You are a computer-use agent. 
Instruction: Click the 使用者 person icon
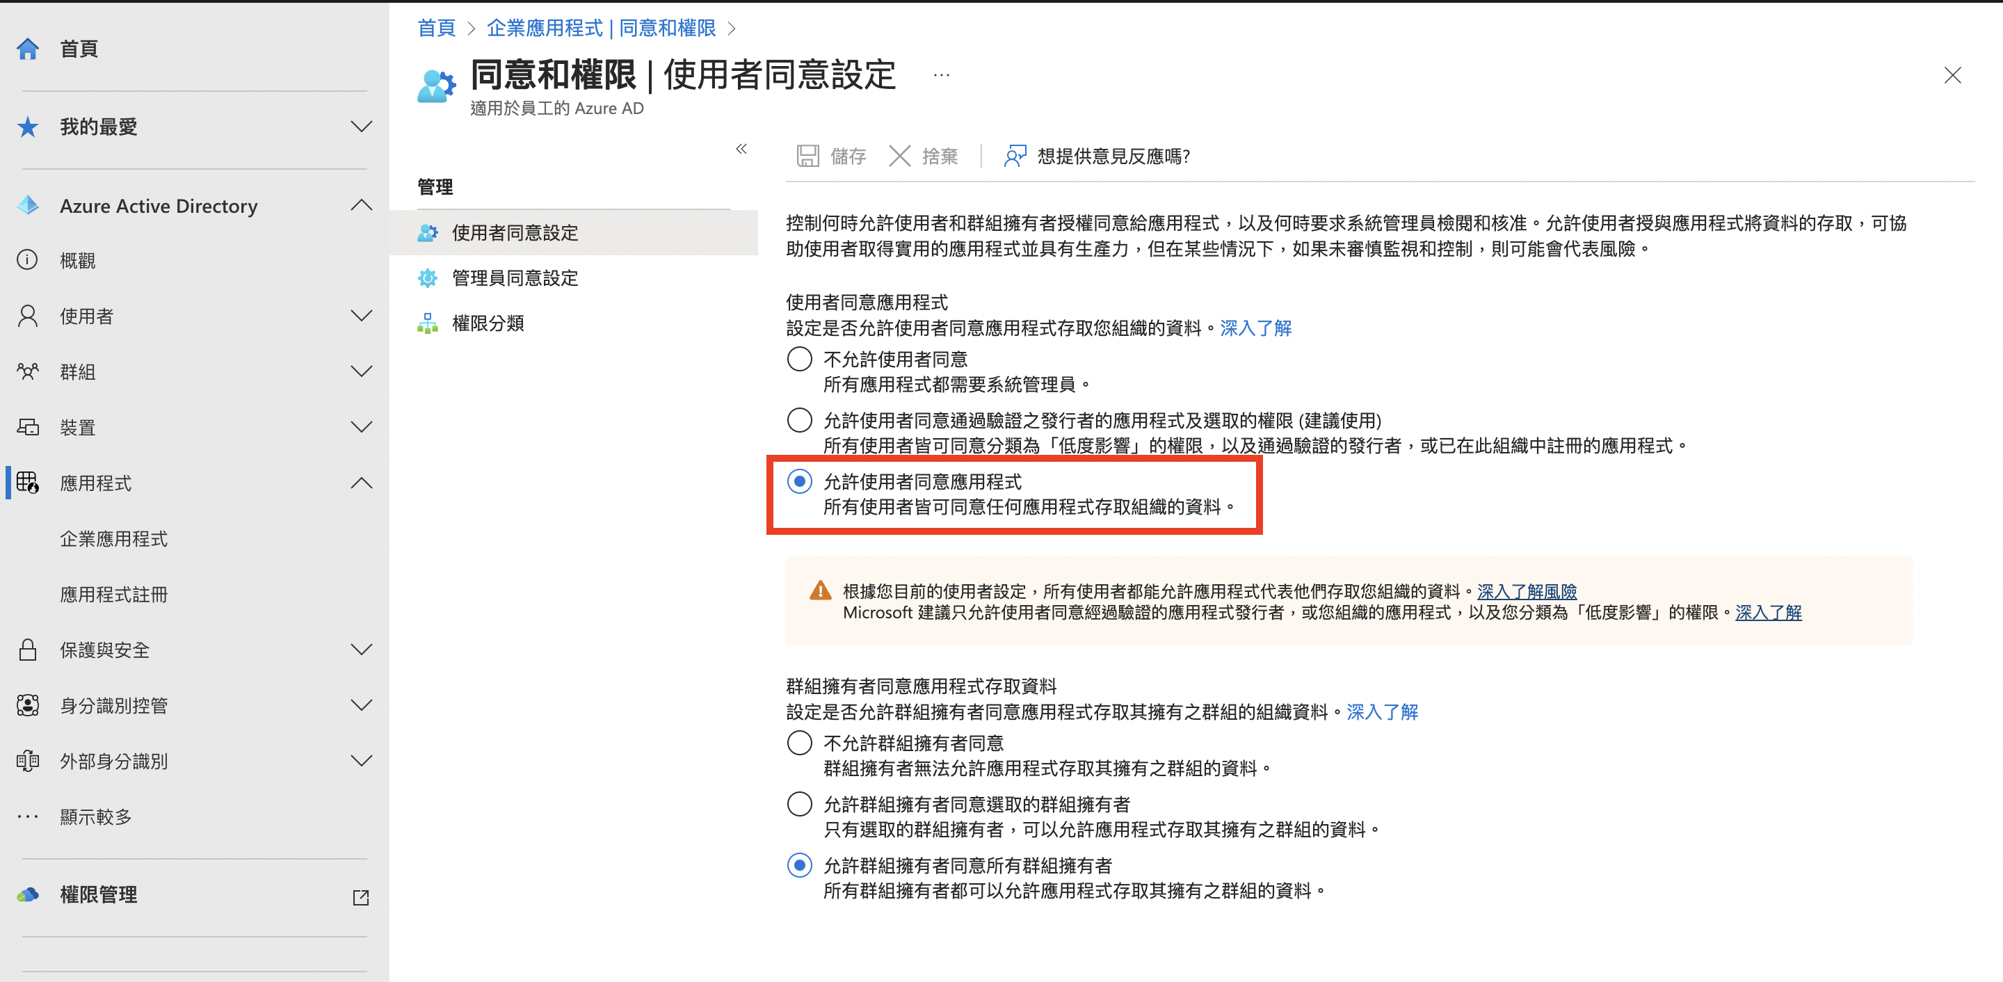(x=28, y=316)
